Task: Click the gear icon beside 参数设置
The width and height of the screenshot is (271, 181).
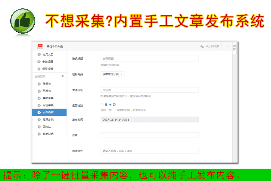Action: click(x=39, y=62)
